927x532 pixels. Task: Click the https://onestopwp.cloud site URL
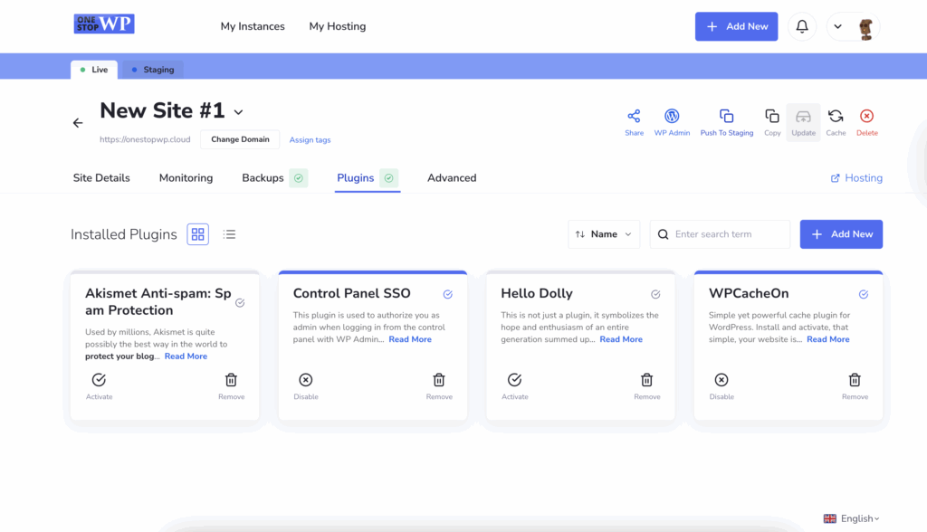[x=145, y=139]
